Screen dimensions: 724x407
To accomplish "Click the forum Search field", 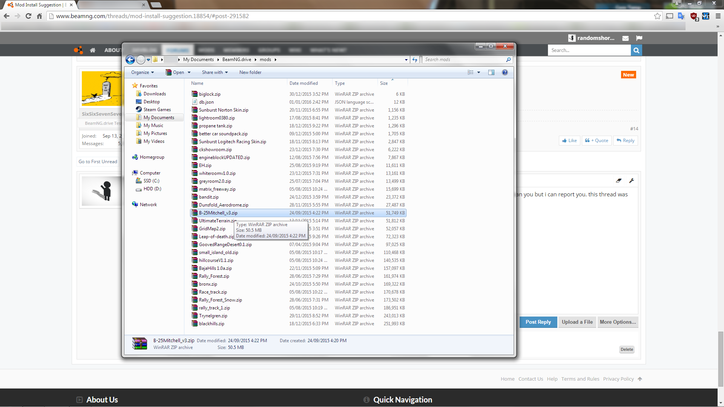I will [589, 50].
